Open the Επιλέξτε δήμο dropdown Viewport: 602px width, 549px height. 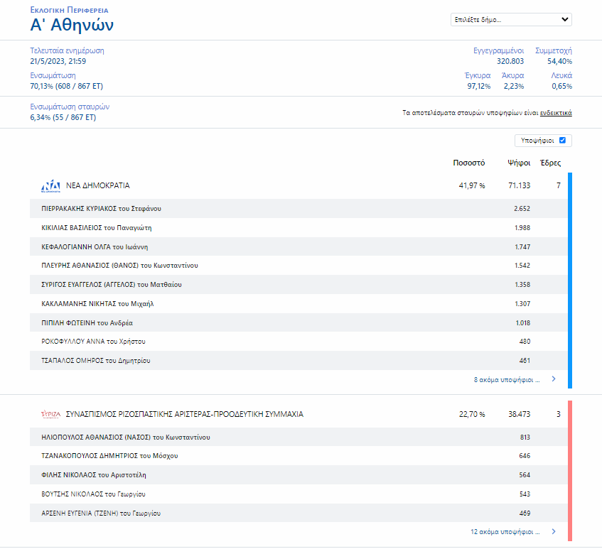coord(510,20)
